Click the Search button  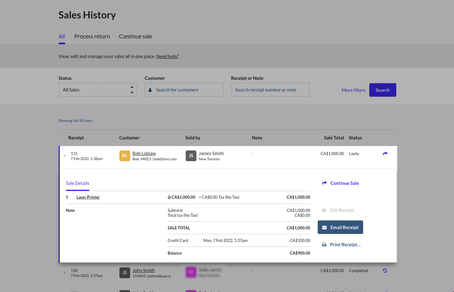pyautogui.click(x=382, y=90)
